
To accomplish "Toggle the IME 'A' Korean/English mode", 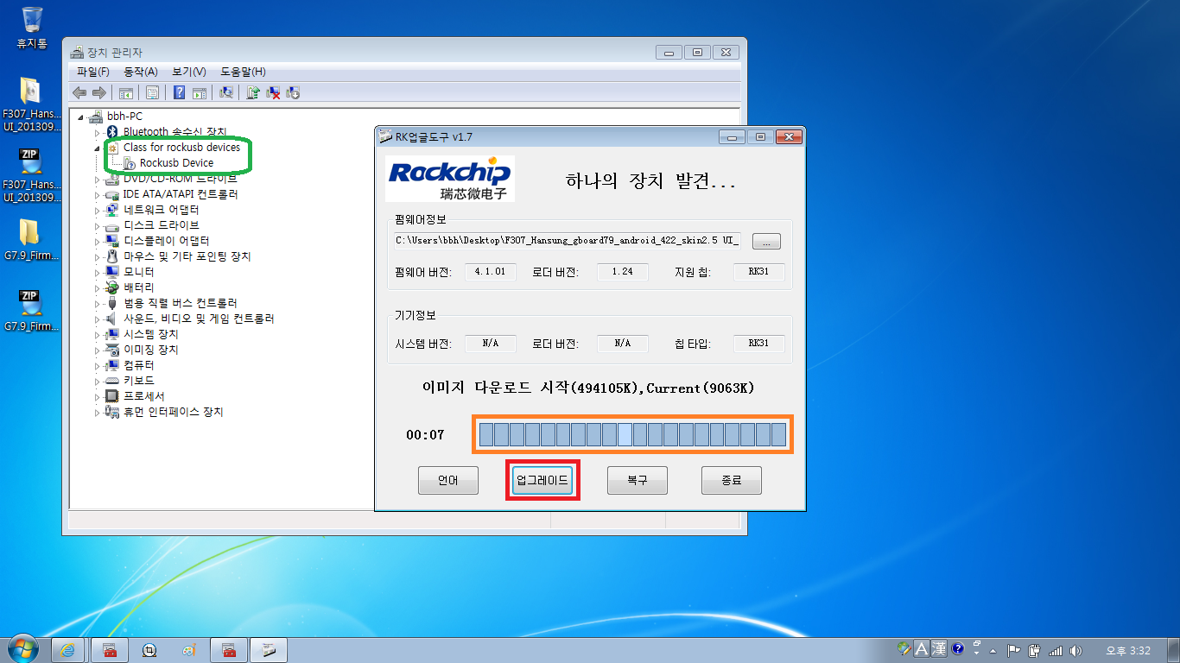I will [922, 649].
